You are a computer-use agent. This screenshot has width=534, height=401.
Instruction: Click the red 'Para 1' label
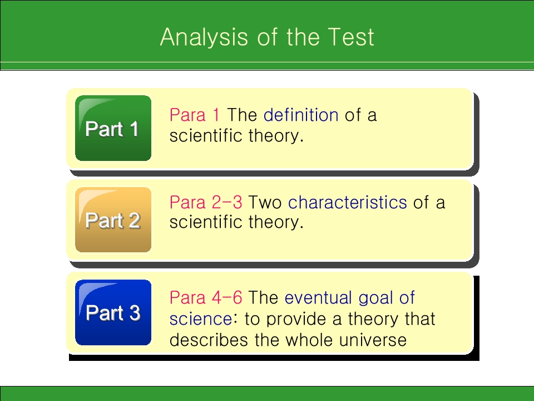click(x=195, y=115)
